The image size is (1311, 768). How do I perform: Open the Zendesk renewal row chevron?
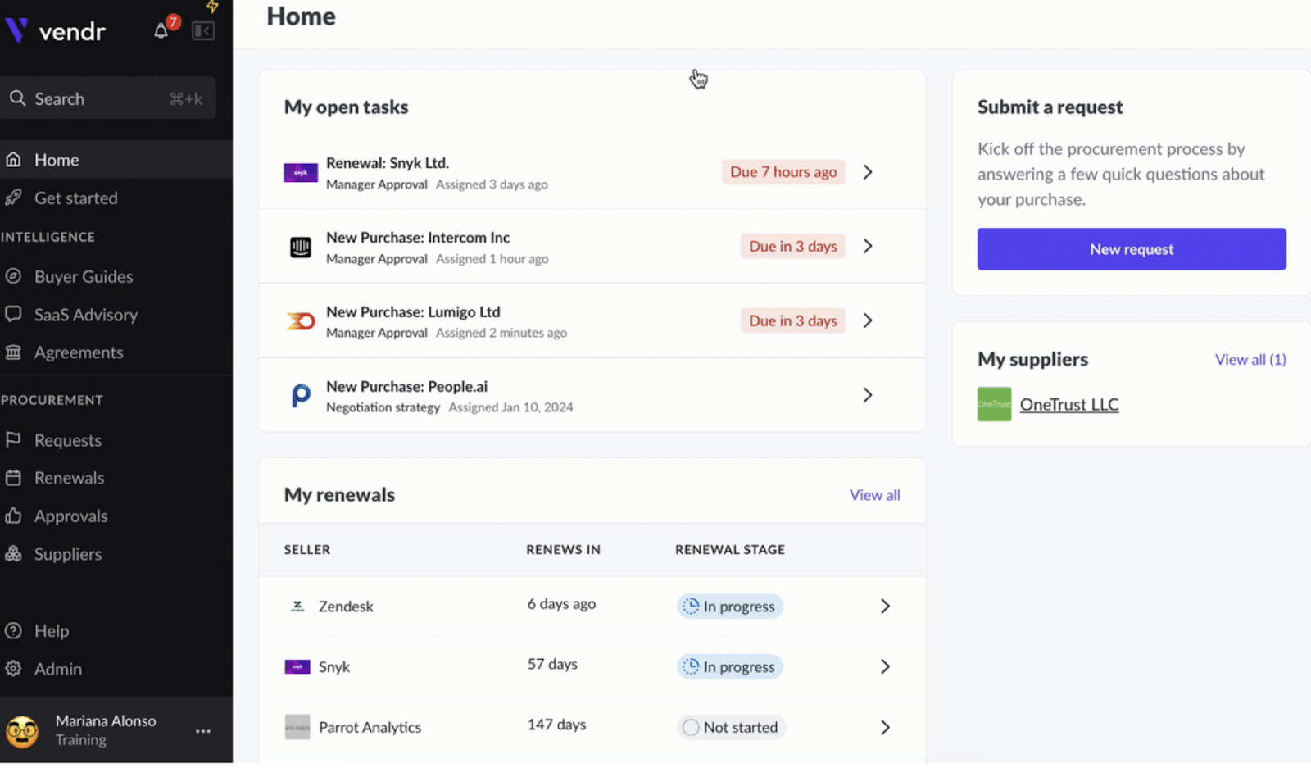(x=885, y=606)
